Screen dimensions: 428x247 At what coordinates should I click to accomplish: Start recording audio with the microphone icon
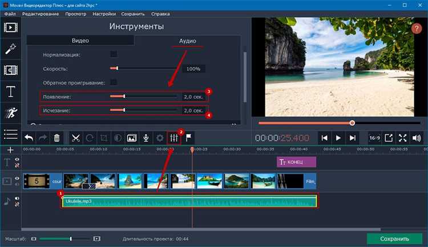pos(146,138)
